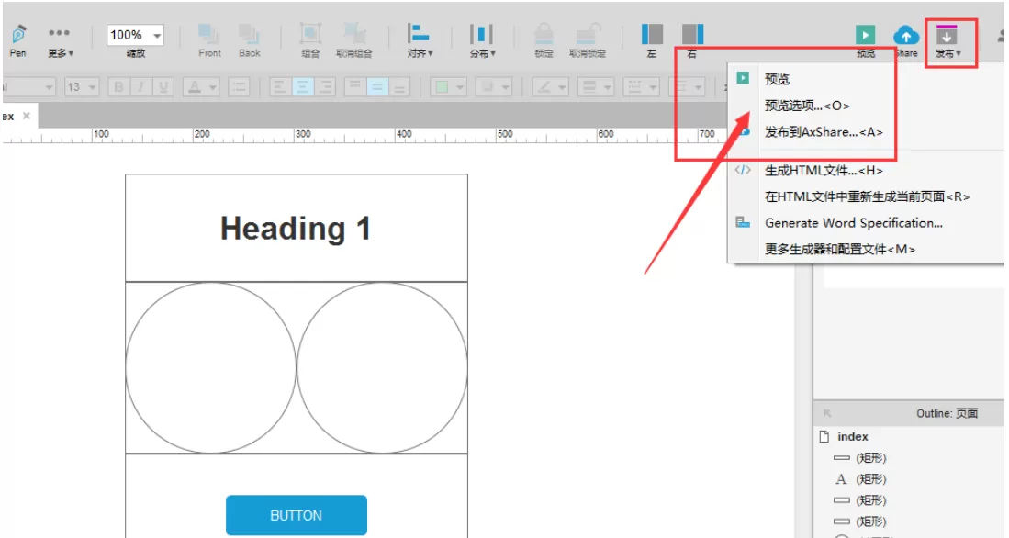
Task: Open the line pattern dropdown
Action: coord(641,87)
